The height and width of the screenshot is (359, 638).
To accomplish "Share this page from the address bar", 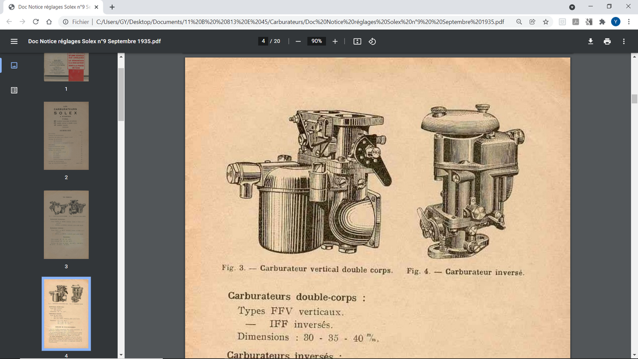I will point(532,22).
